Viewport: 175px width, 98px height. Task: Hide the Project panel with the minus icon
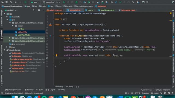pos(43,10)
